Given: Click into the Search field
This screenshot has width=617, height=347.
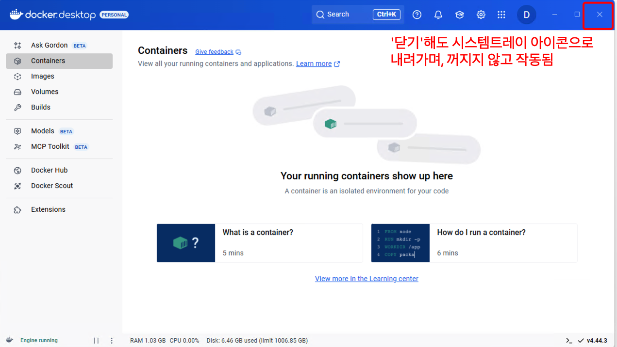Looking at the screenshot, I should point(357,15).
